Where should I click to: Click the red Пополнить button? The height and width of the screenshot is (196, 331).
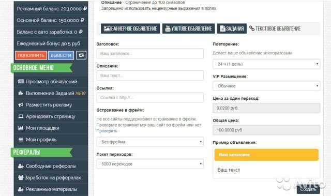point(31,55)
